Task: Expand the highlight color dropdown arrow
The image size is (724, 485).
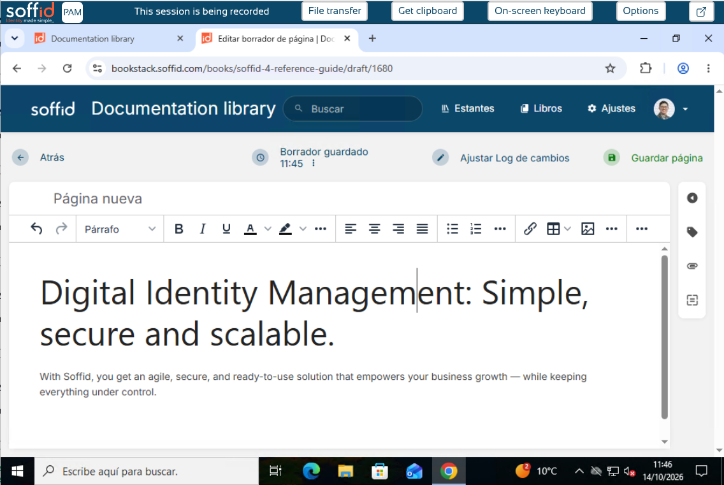Action: click(303, 229)
